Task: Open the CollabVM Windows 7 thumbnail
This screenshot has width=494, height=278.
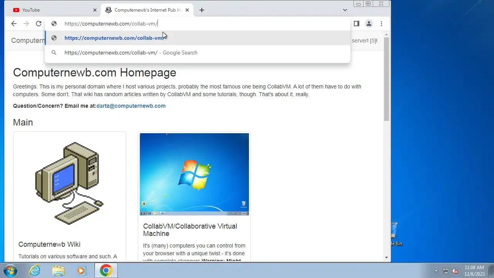Action: click(x=194, y=174)
